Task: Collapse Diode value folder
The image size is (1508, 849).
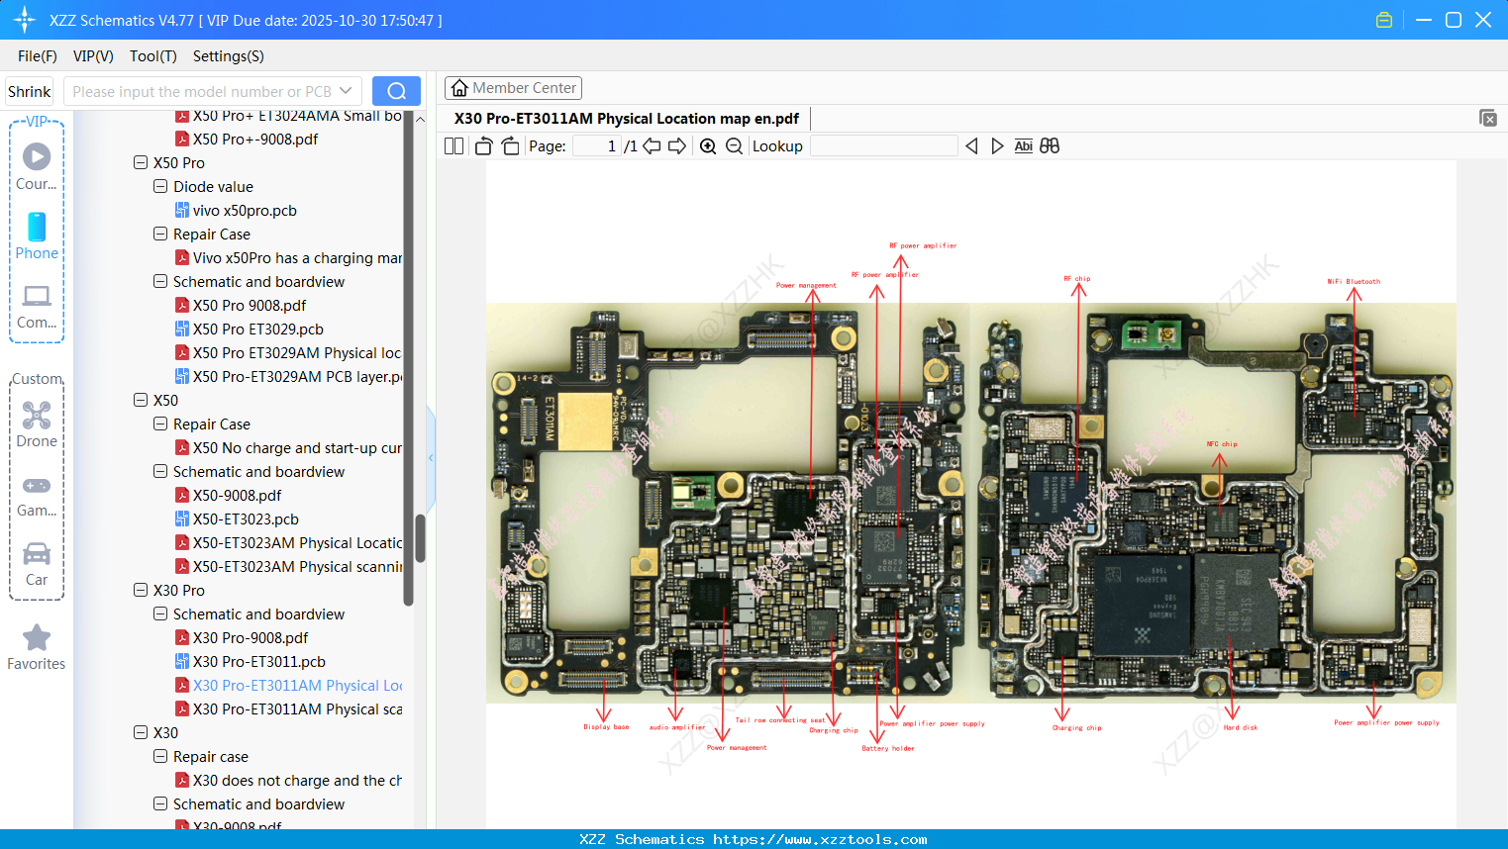Action: pyautogui.click(x=160, y=186)
